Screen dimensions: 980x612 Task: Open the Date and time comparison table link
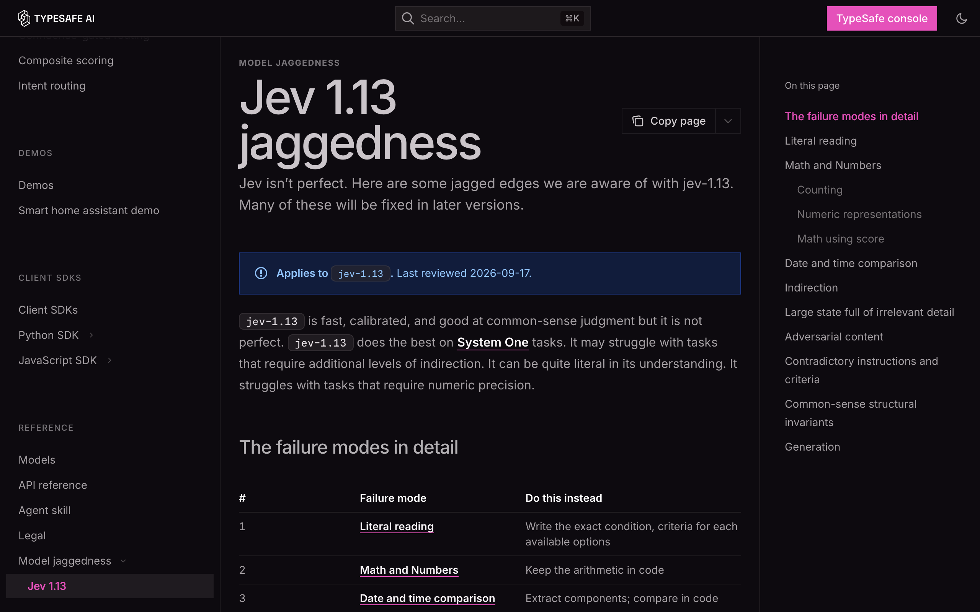427,598
